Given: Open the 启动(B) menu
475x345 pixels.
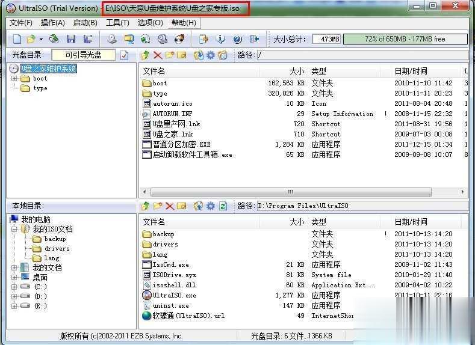Looking at the screenshot, I should point(85,23).
